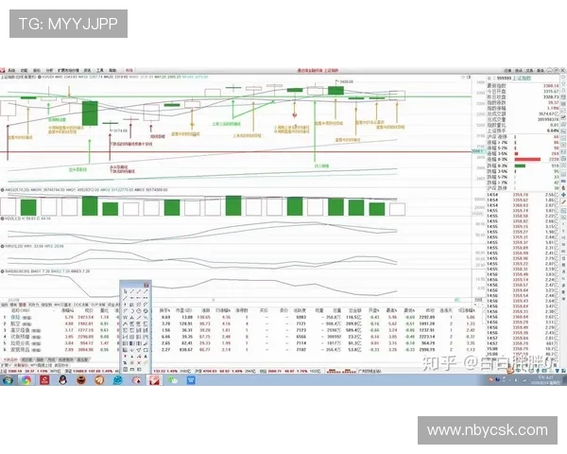Close the floating drawing tools palette

(146, 285)
